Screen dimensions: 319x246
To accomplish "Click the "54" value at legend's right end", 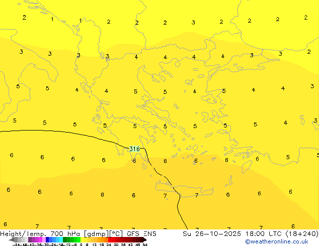I will click(145, 245).
